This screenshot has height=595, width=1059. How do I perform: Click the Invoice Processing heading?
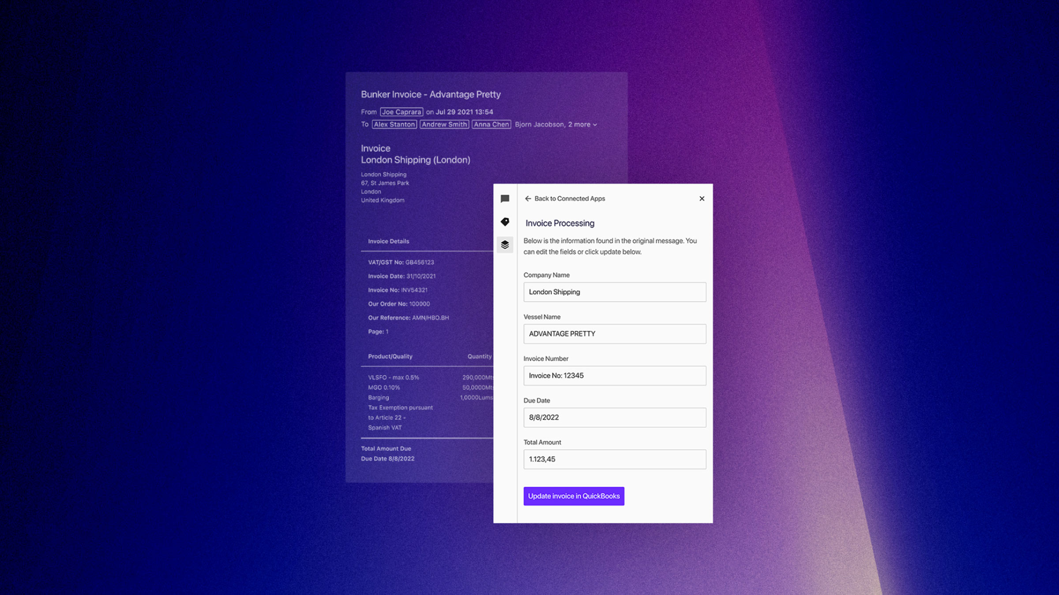(x=559, y=223)
